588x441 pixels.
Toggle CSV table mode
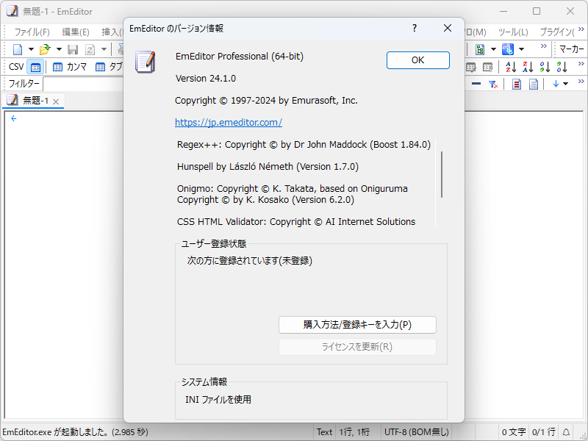tap(35, 66)
